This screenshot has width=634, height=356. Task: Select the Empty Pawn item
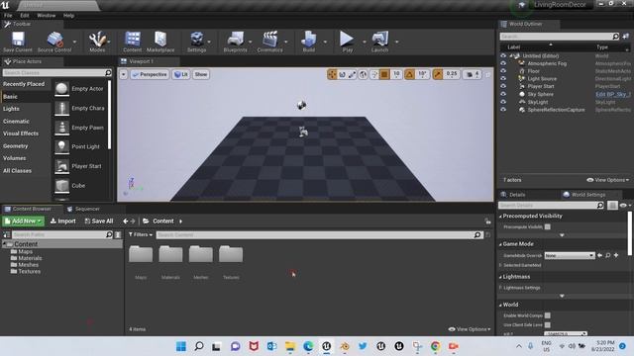click(x=79, y=128)
